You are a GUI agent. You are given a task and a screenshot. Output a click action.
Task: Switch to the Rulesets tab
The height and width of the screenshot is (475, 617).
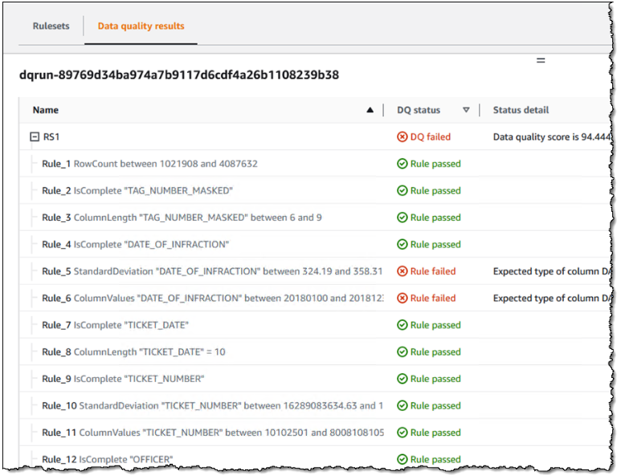51,26
